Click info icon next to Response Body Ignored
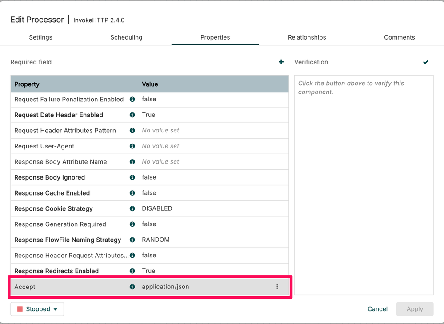444x324 pixels. (132, 177)
